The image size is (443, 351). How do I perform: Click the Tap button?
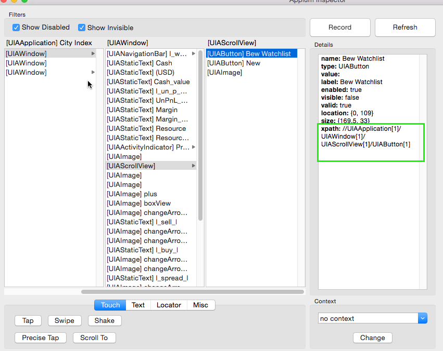[x=28, y=321]
